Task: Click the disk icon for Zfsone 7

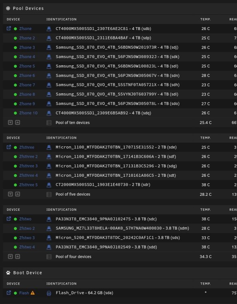Action: [49, 85]
